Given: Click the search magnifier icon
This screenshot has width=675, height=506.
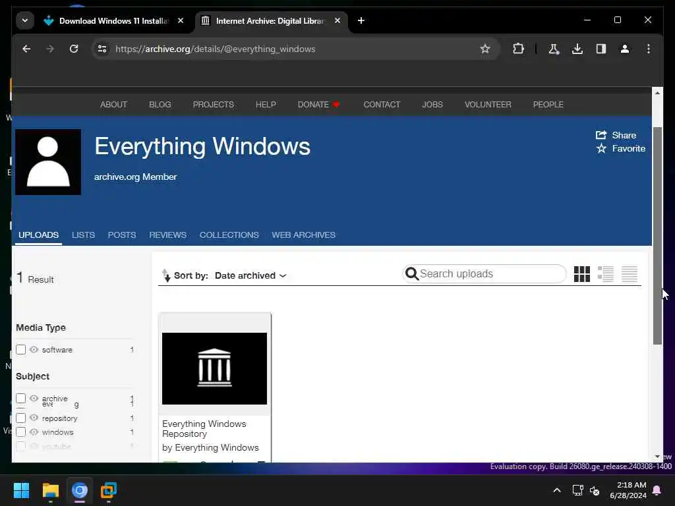Looking at the screenshot, I should coord(411,273).
